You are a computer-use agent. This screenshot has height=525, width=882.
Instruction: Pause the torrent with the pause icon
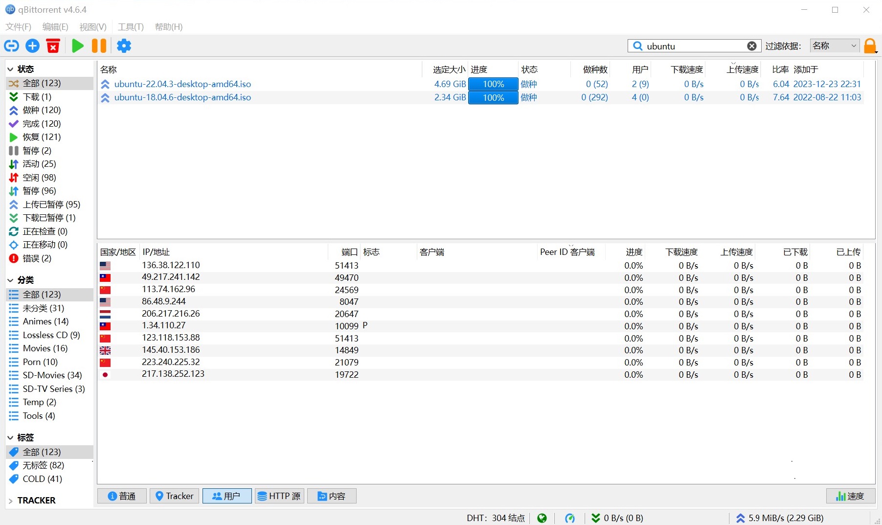99,46
